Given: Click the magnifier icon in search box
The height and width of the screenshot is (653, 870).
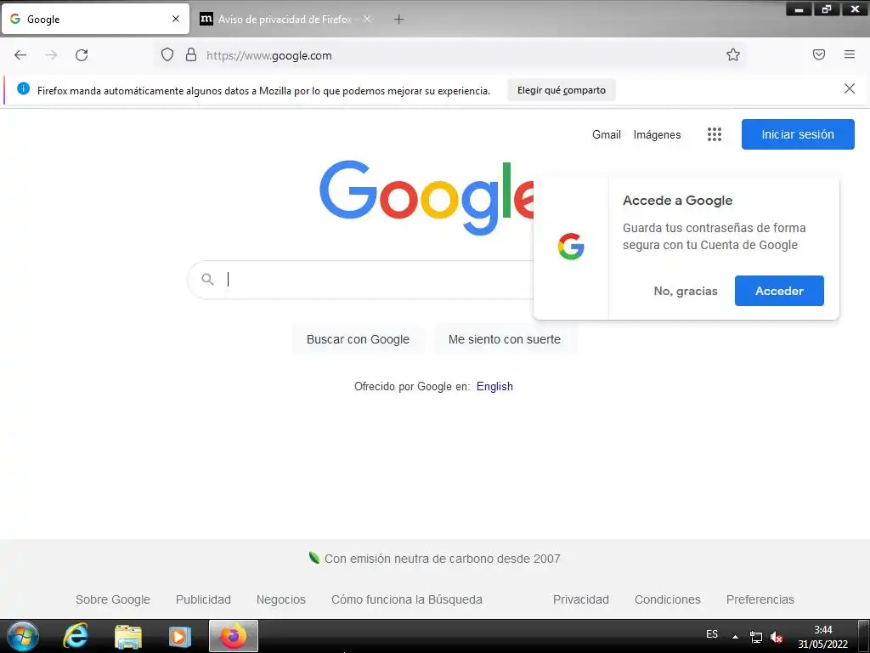Looking at the screenshot, I should click(207, 279).
